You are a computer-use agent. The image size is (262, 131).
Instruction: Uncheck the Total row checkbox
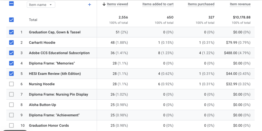coord(12,20)
